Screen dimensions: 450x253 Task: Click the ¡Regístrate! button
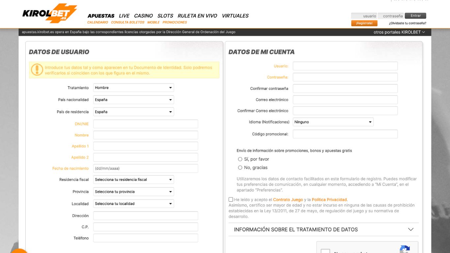click(x=364, y=23)
